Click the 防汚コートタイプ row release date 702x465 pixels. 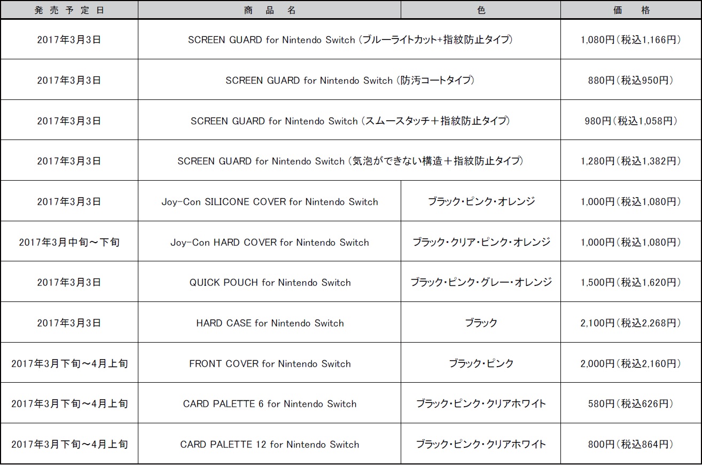[69, 80]
